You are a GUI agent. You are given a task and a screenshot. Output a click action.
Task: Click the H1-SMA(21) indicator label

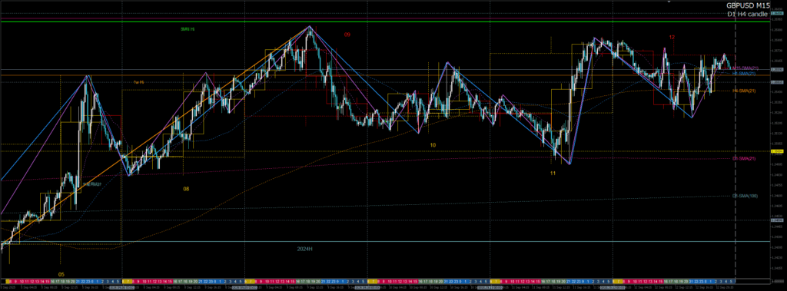(744, 73)
